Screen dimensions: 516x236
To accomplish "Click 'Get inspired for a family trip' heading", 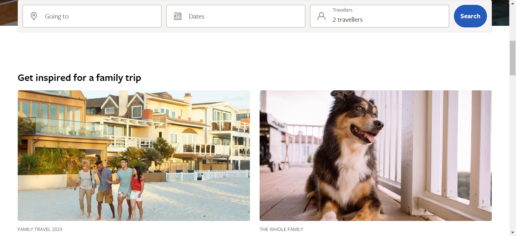I will 79,78.
